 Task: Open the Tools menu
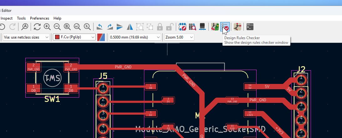21,18
